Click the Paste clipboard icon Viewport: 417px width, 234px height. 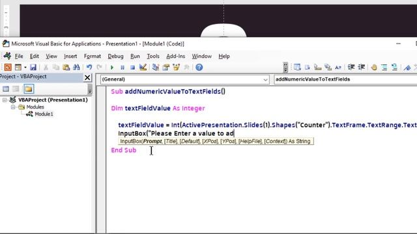point(66,68)
